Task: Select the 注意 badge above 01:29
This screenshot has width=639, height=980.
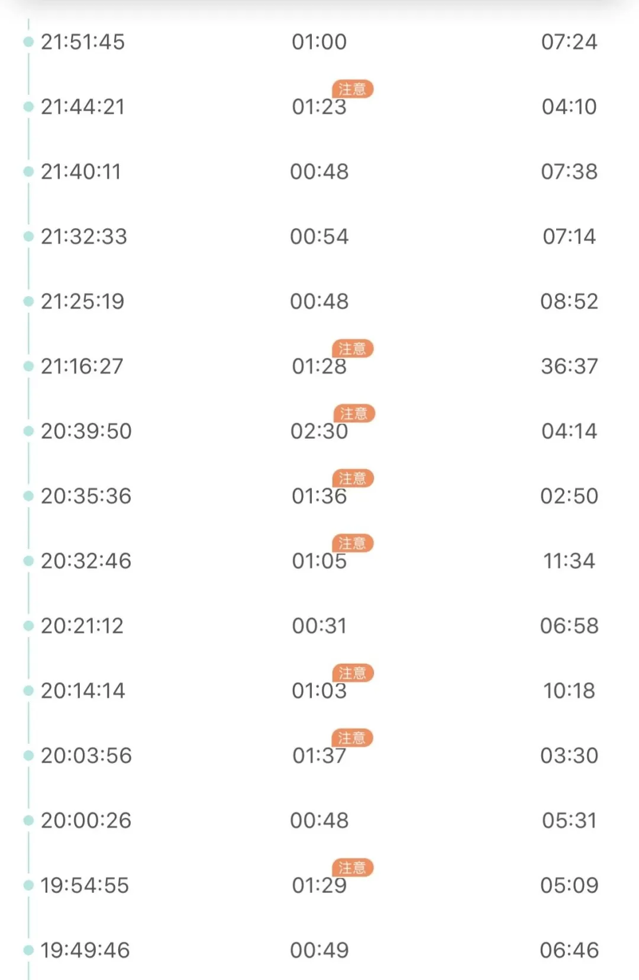Action: tap(353, 867)
